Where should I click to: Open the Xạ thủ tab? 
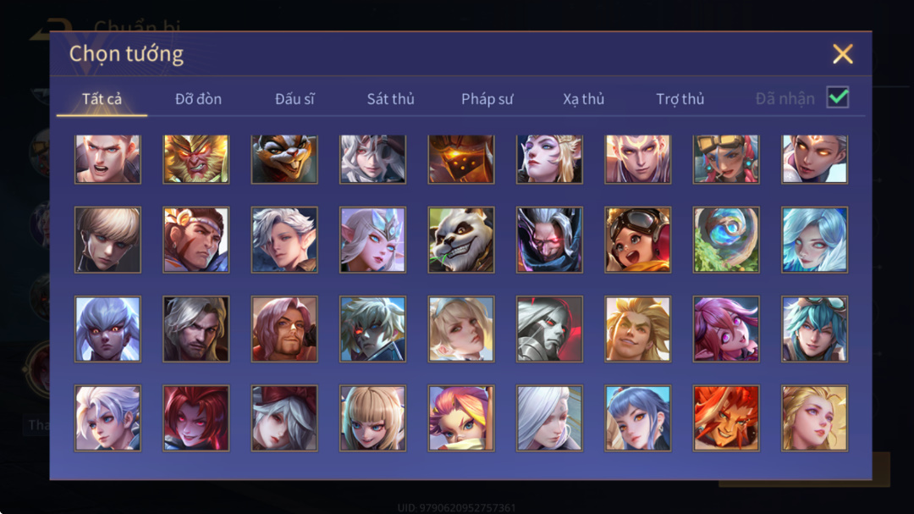pos(583,99)
